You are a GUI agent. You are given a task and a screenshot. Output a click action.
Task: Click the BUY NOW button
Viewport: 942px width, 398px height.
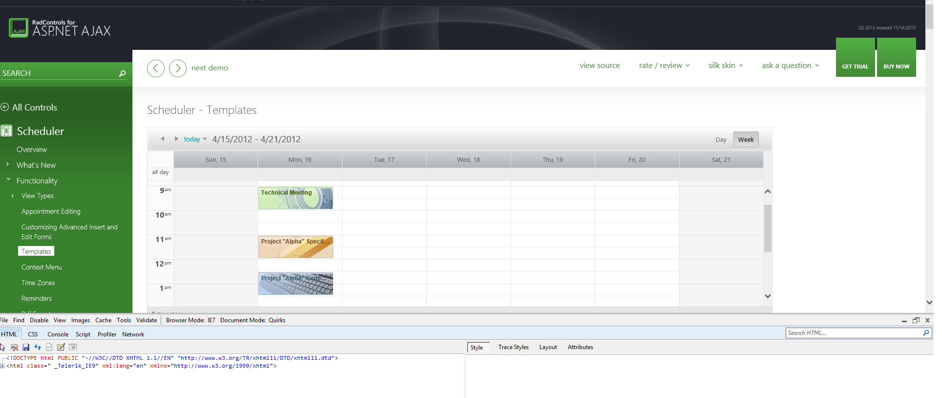coord(897,57)
